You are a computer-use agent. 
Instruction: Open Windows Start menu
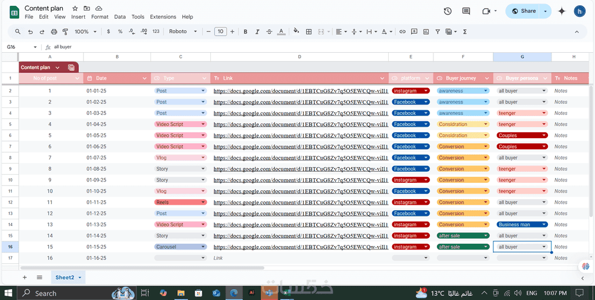(8, 293)
